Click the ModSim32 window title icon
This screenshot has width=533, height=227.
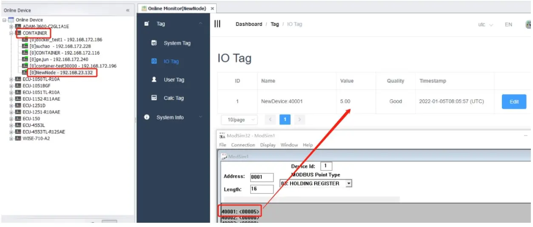tap(222, 136)
